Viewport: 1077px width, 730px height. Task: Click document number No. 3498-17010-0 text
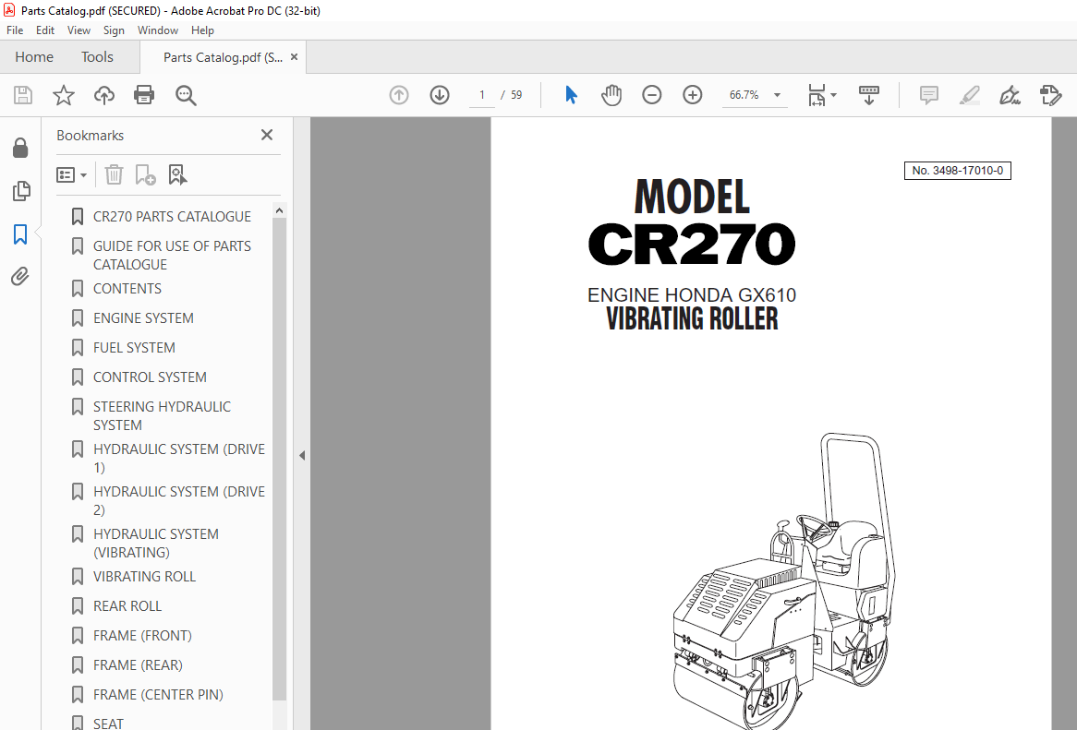[958, 170]
